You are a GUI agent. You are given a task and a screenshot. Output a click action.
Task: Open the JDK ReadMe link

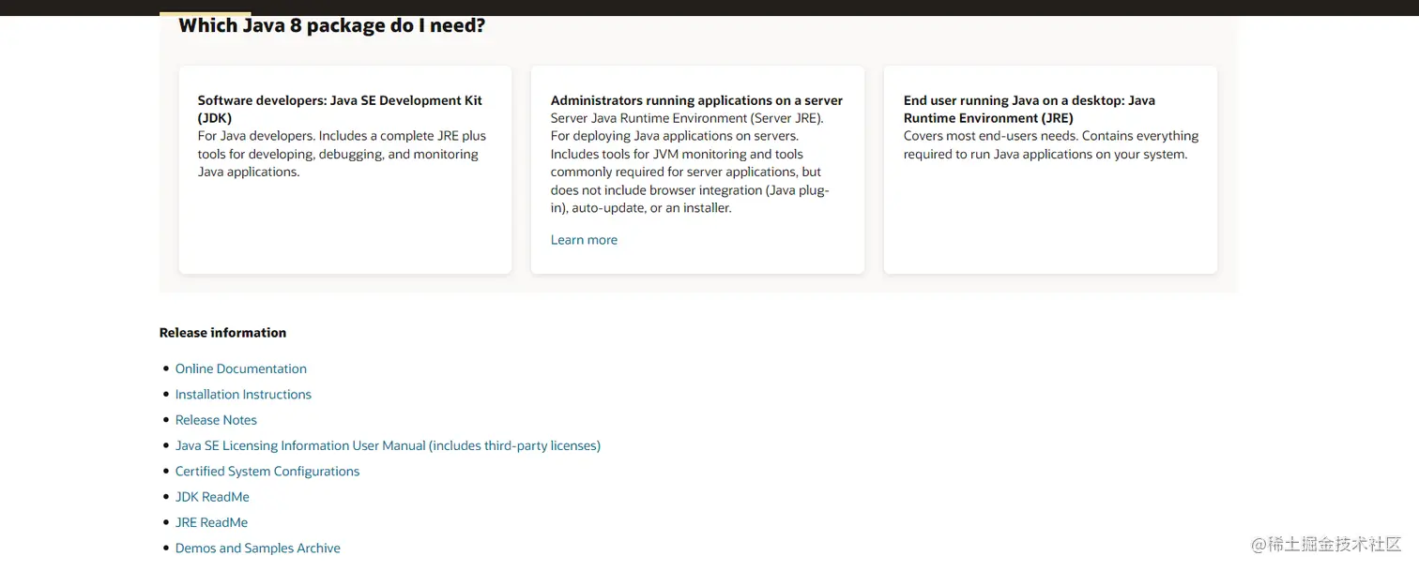[212, 497]
